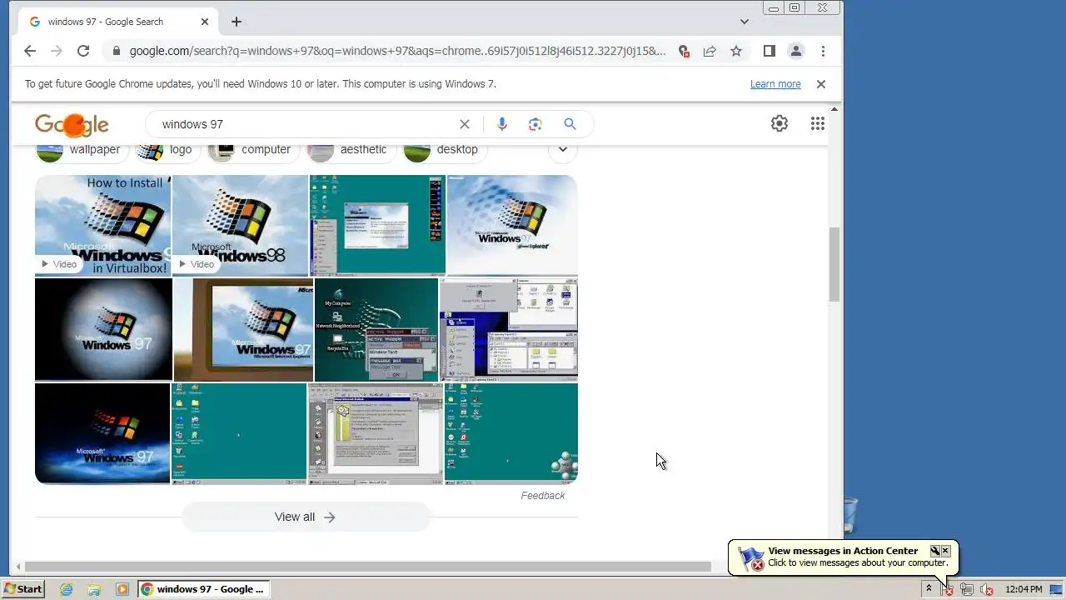Select the aesthetic filter chip
The width and height of the screenshot is (1066, 600).
tap(350, 151)
